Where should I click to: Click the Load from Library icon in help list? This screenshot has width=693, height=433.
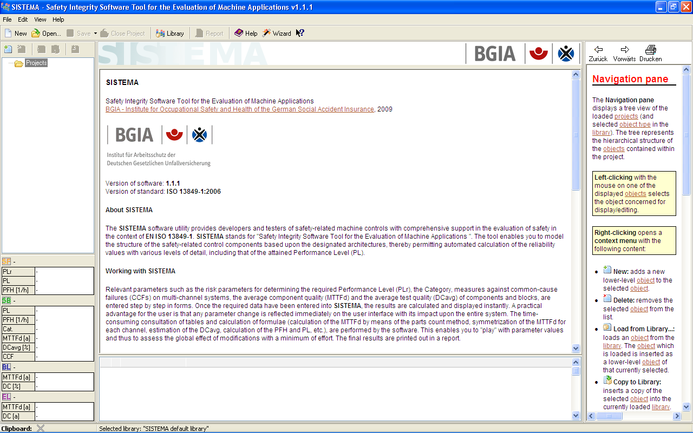[x=607, y=327]
